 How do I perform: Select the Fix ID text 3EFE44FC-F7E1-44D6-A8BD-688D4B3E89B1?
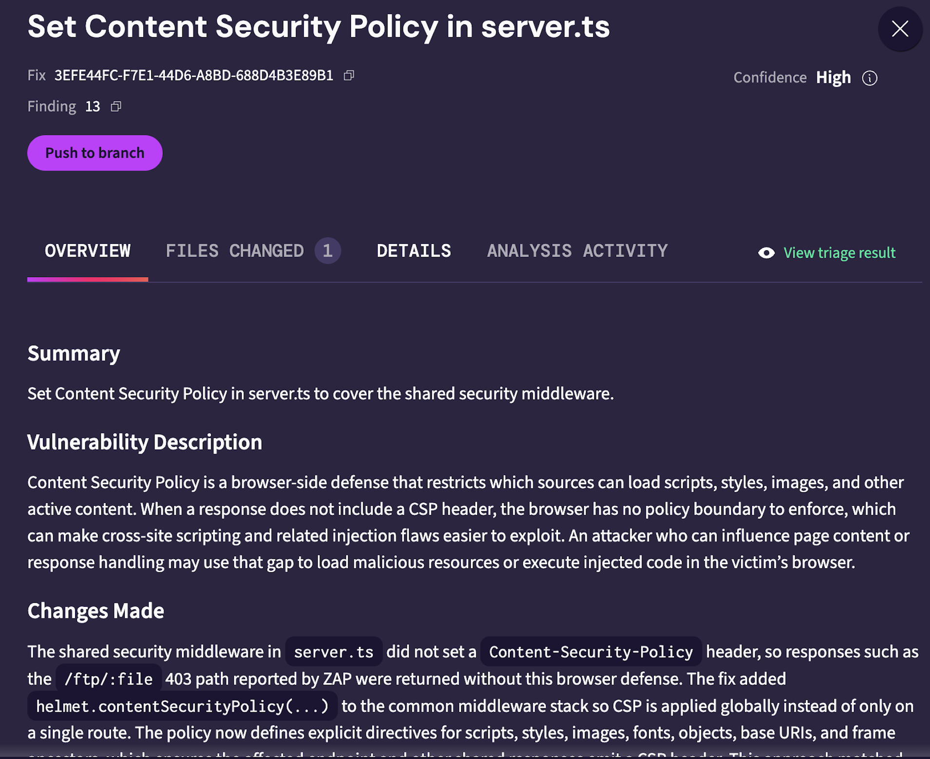(194, 76)
